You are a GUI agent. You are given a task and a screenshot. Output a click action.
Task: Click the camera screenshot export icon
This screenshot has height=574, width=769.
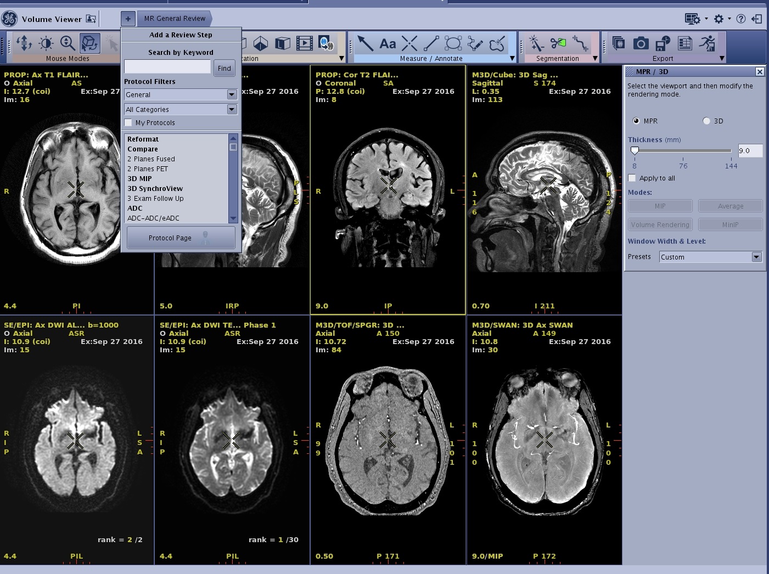[641, 43]
